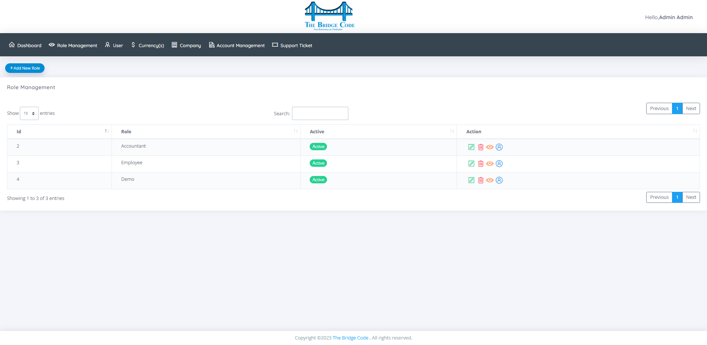
Task: Open the Dashboard home icon link
Action: coord(25,45)
